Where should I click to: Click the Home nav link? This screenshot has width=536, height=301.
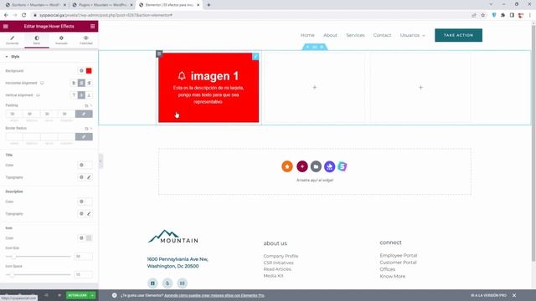point(307,35)
